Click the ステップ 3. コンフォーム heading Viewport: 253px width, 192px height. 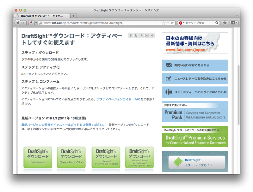tap(40, 82)
